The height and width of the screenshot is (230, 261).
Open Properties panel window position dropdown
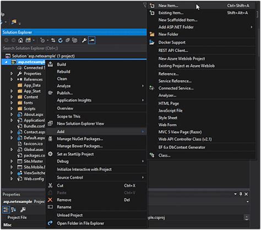tap(235, 194)
